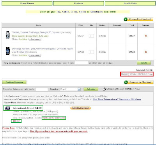Click the Price column header
Screen dimensions: 156x145
[x=81, y=25]
